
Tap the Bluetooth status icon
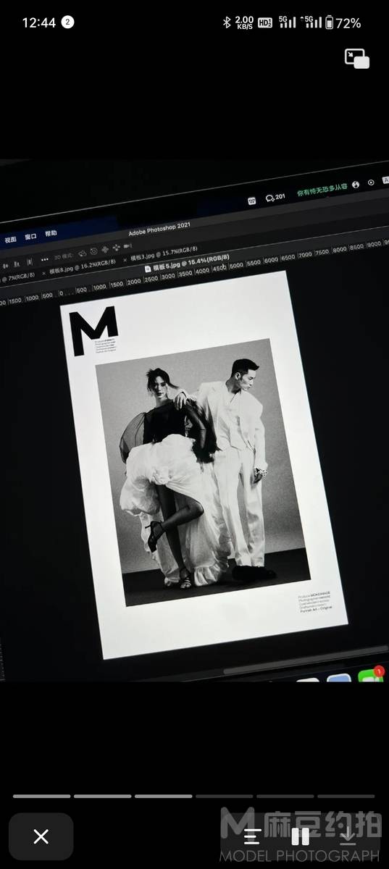(226, 23)
